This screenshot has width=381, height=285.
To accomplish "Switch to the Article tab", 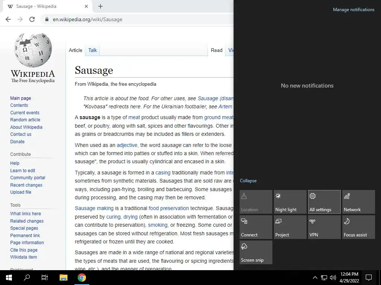I will (75, 50).
